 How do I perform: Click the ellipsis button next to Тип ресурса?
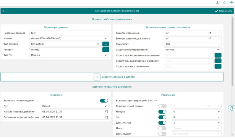pyautogui.click(x=106, y=44)
